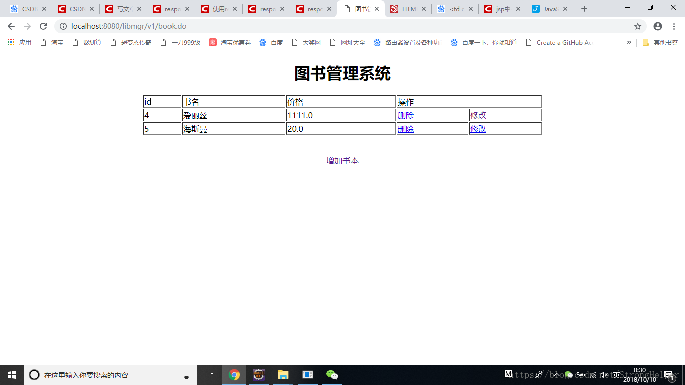The width and height of the screenshot is (685, 385).
Task: View site information icon in address bar
Action: tap(63, 26)
